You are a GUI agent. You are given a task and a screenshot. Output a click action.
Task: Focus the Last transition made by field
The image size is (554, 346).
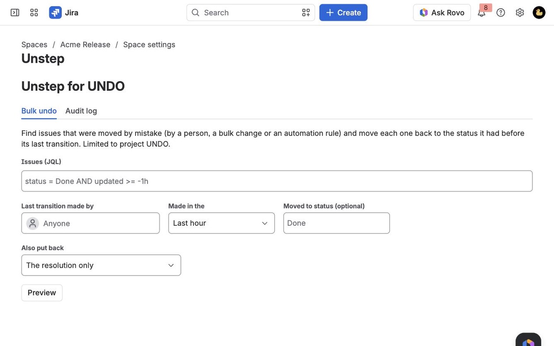(x=90, y=223)
